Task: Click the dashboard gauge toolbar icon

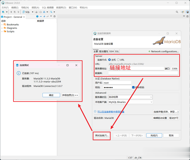Action: 41,12
